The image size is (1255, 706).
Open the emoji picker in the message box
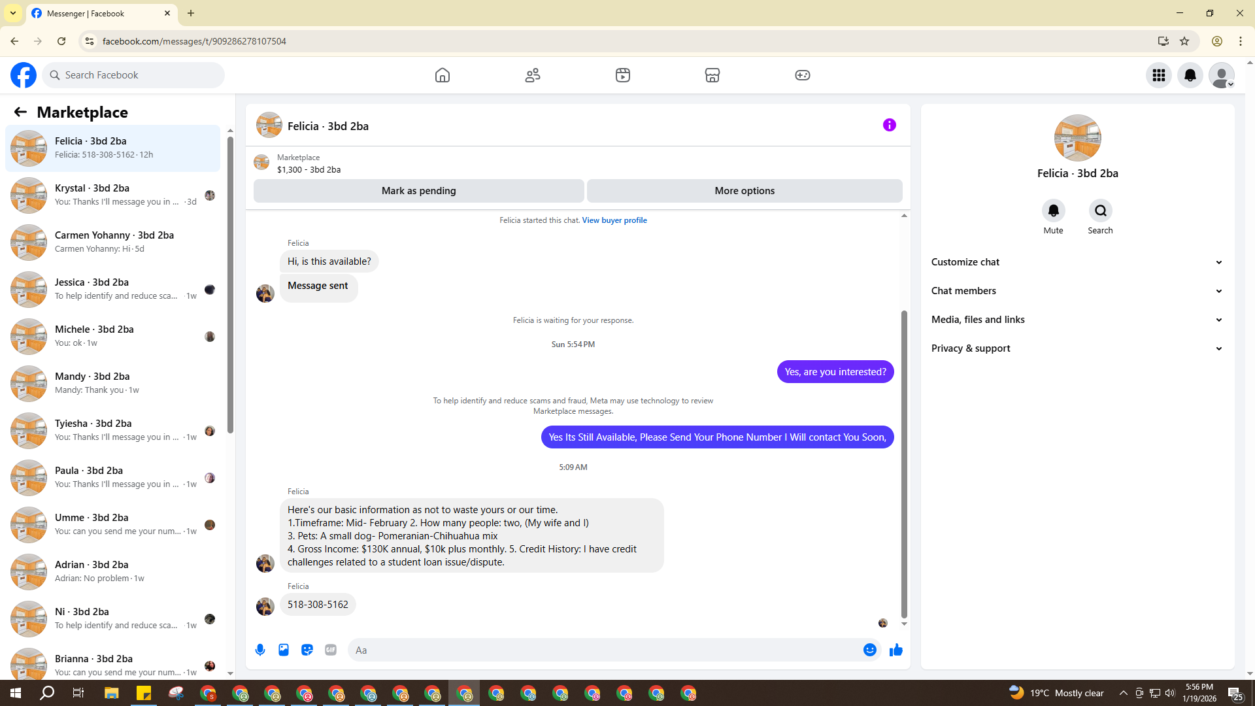[x=869, y=650]
